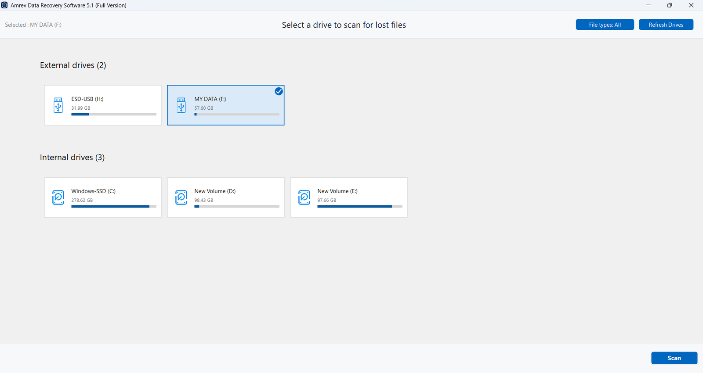
Task: Click the 31.99 GB size text
Action: pos(81,108)
